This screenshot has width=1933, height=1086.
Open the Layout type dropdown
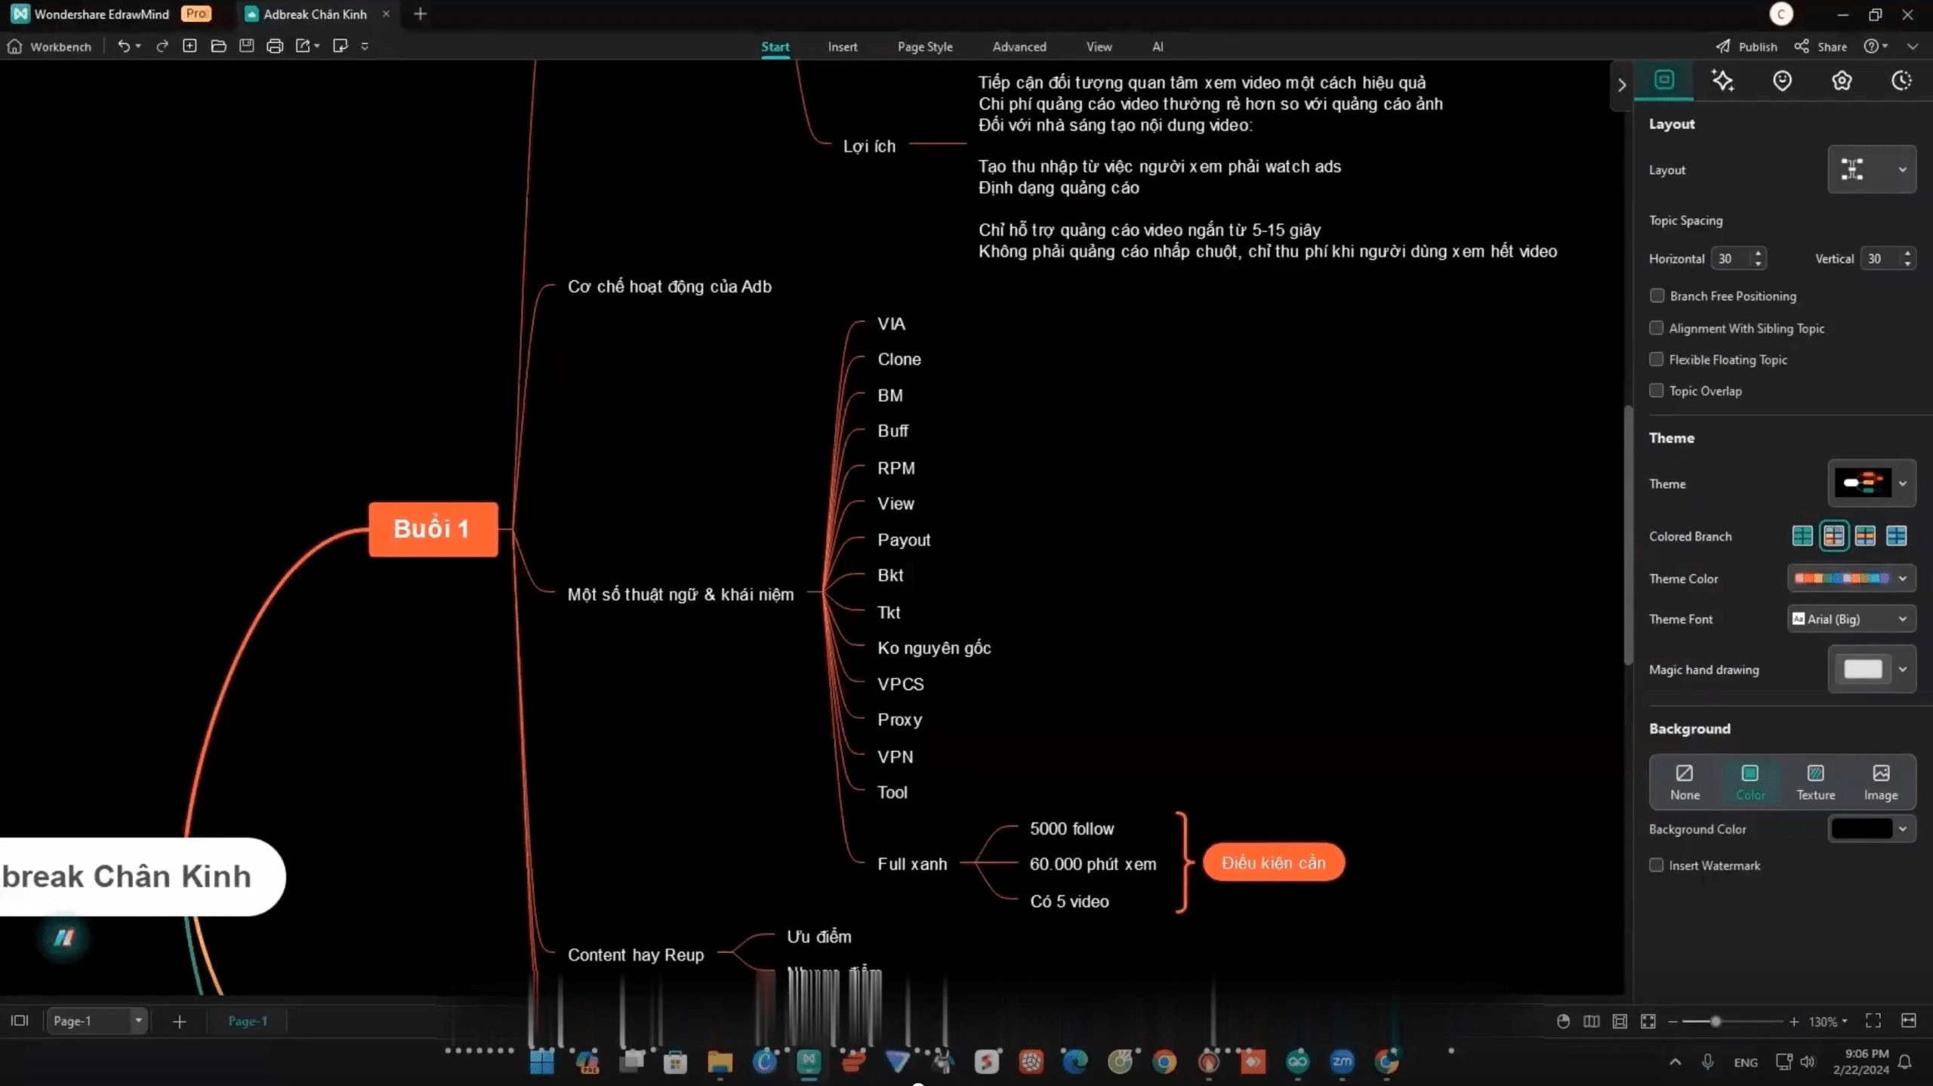[x=1872, y=169]
